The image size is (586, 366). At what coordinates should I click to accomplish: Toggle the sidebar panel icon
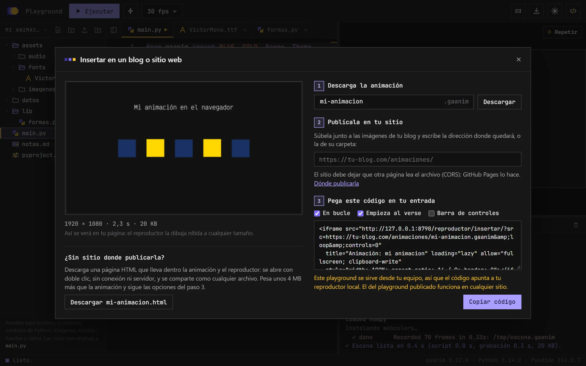click(114, 30)
